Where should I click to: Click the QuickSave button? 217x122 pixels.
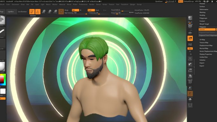tap(159, 1)
